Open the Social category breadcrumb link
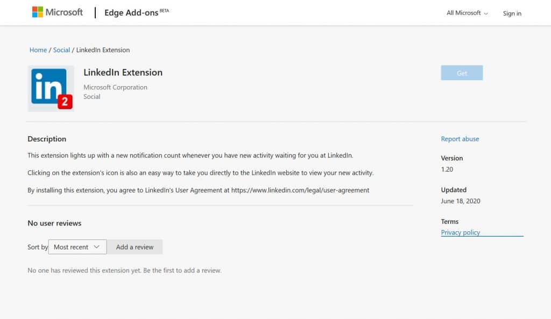 click(61, 50)
